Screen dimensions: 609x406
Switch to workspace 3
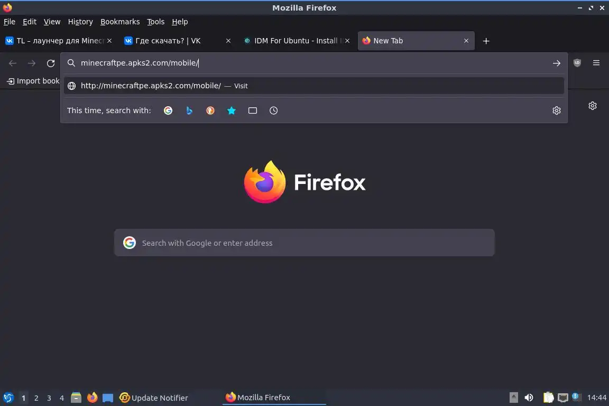pos(49,398)
